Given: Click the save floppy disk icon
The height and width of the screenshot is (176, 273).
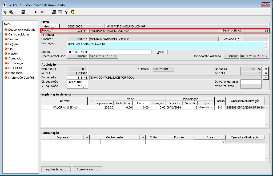Looking at the screenshot, I should (23, 12).
